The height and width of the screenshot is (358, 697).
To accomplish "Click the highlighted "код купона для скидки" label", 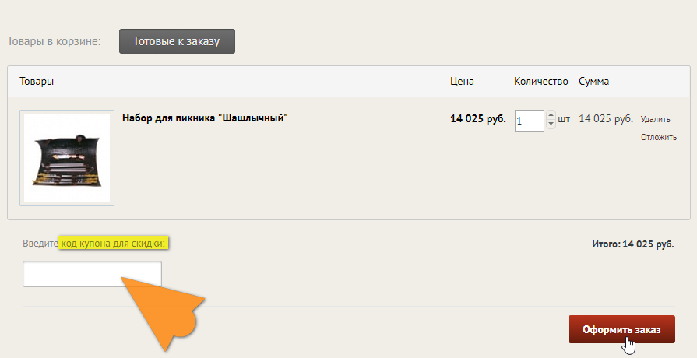I will [113, 244].
